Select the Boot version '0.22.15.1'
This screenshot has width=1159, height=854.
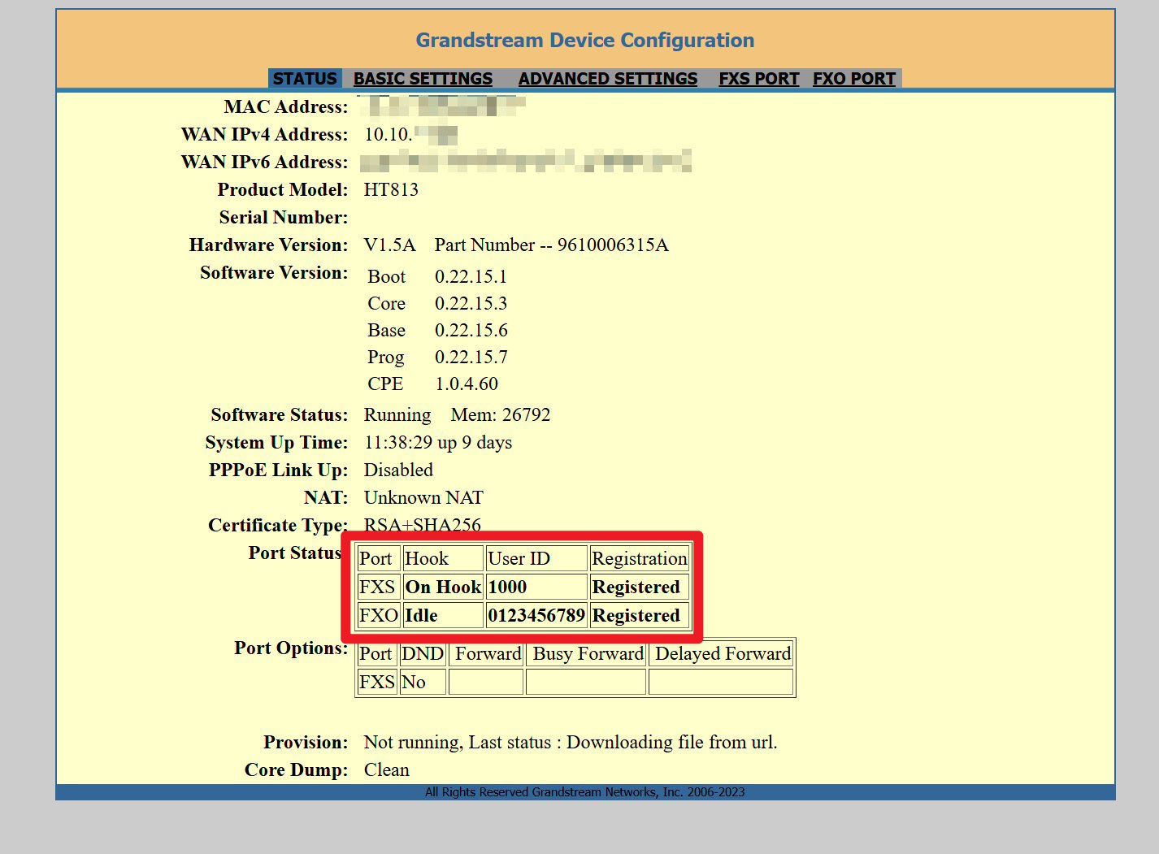[x=471, y=277]
